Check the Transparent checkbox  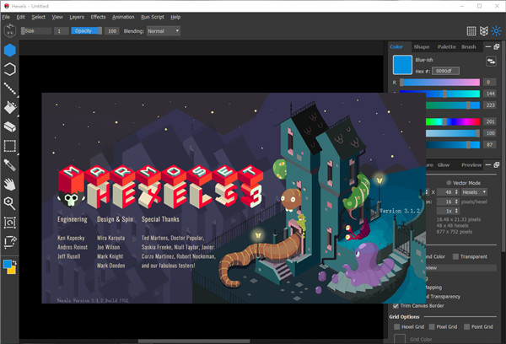456,257
